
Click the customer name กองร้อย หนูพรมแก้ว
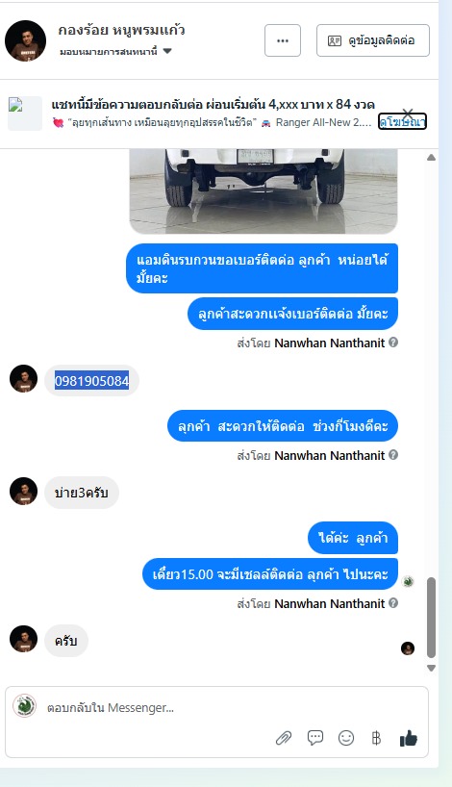121,30
